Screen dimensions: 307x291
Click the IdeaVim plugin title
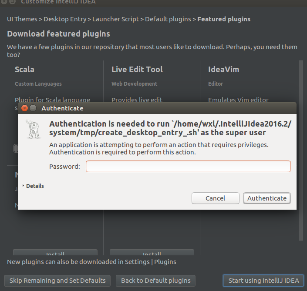[223, 70]
